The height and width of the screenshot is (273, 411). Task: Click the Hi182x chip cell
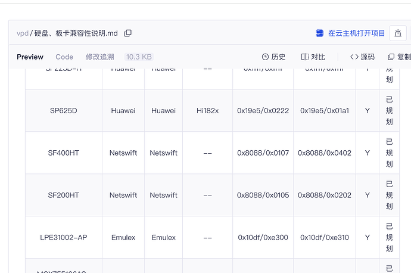coord(207,110)
